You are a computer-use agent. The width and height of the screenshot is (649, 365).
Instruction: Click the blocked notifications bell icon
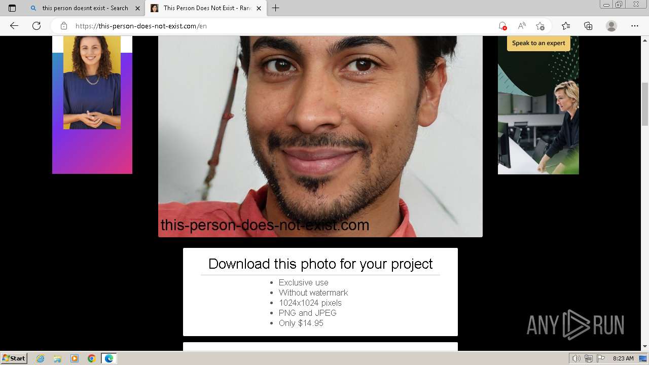(x=502, y=26)
